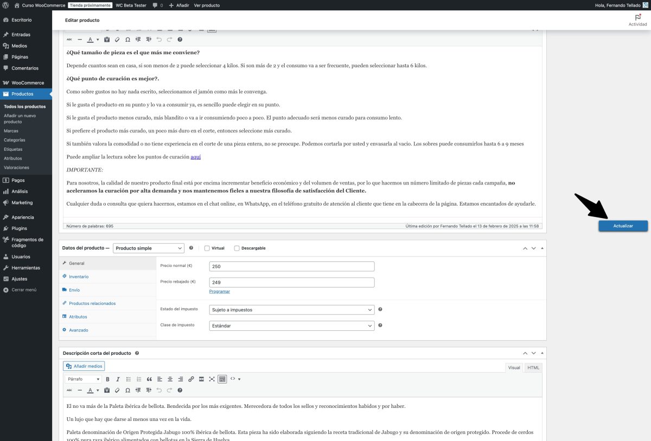Mark the product as Descargable
The height and width of the screenshot is (441, 651).
coord(237,248)
